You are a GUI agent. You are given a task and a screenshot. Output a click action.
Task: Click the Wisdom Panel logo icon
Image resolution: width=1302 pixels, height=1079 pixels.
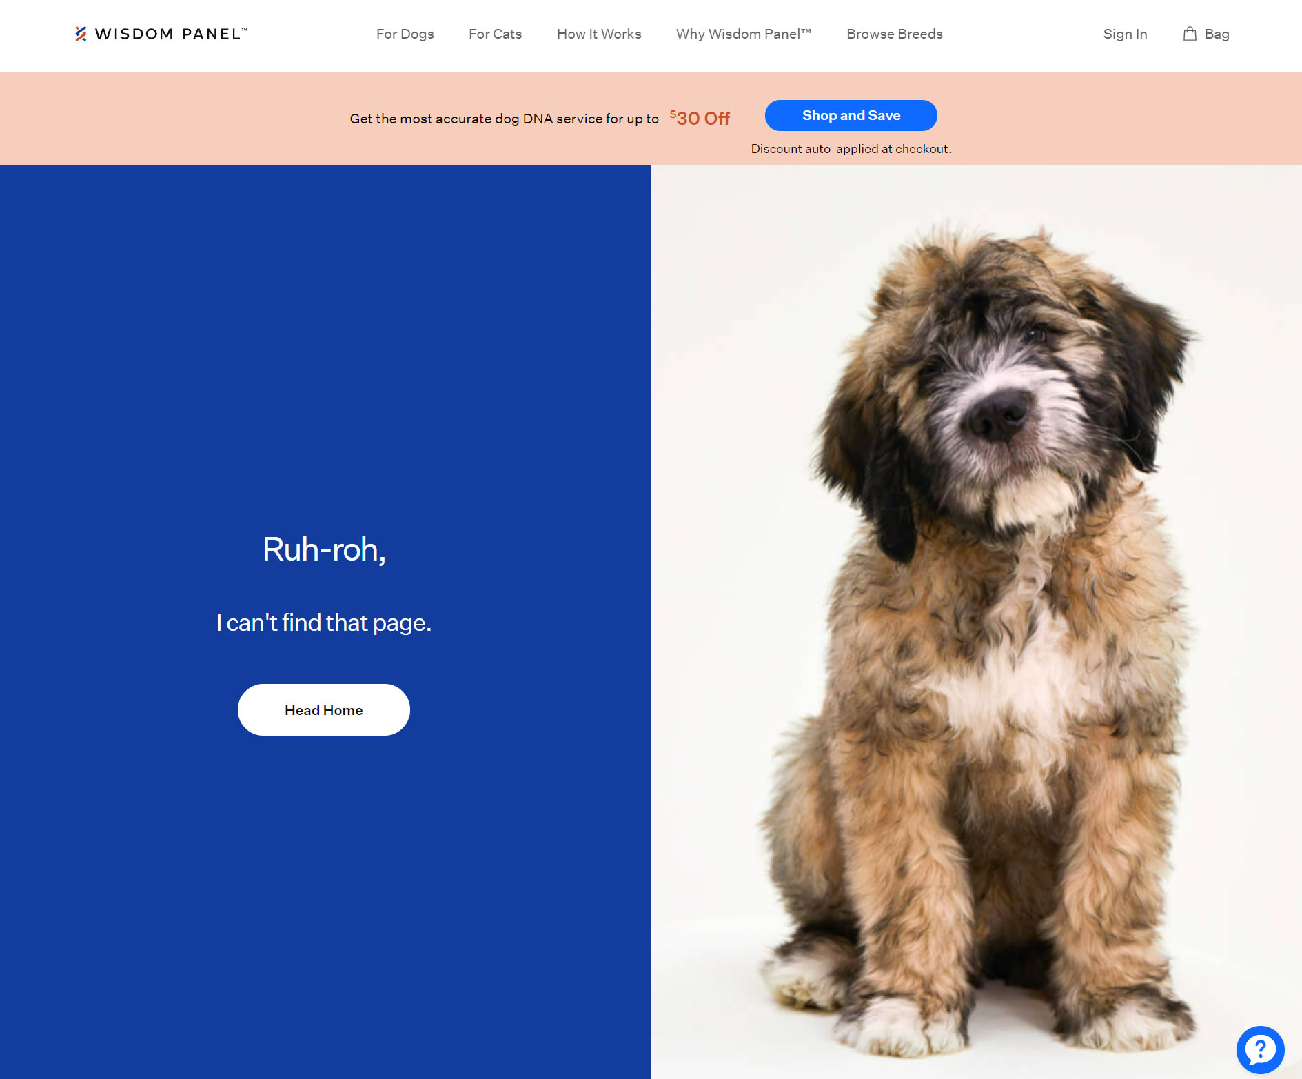pyautogui.click(x=81, y=34)
